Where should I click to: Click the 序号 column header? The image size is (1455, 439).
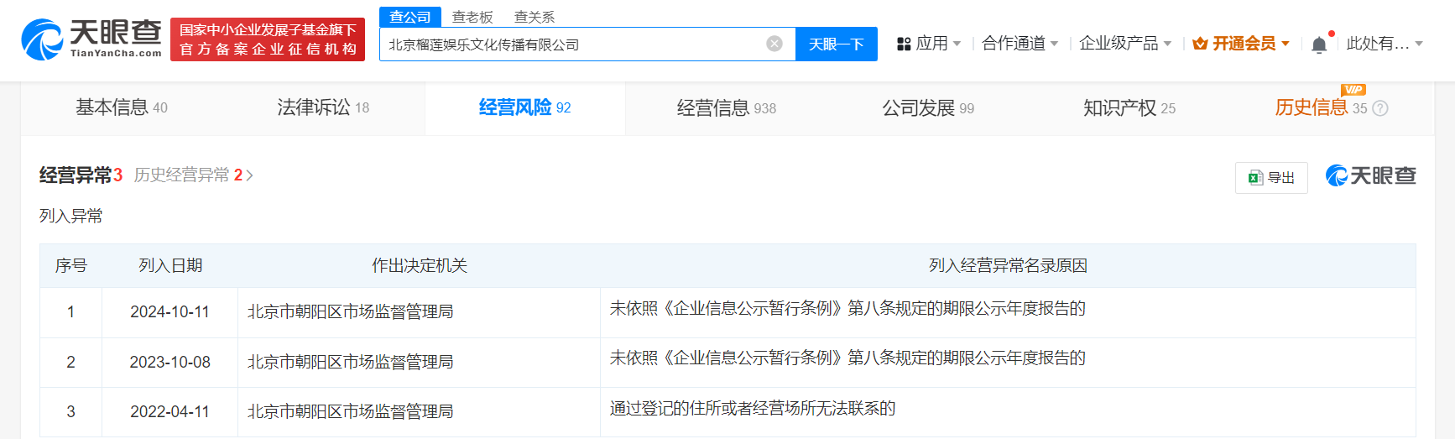pyautogui.click(x=71, y=265)
